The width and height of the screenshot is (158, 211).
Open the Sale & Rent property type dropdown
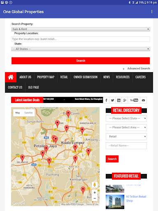pos(81,29)
